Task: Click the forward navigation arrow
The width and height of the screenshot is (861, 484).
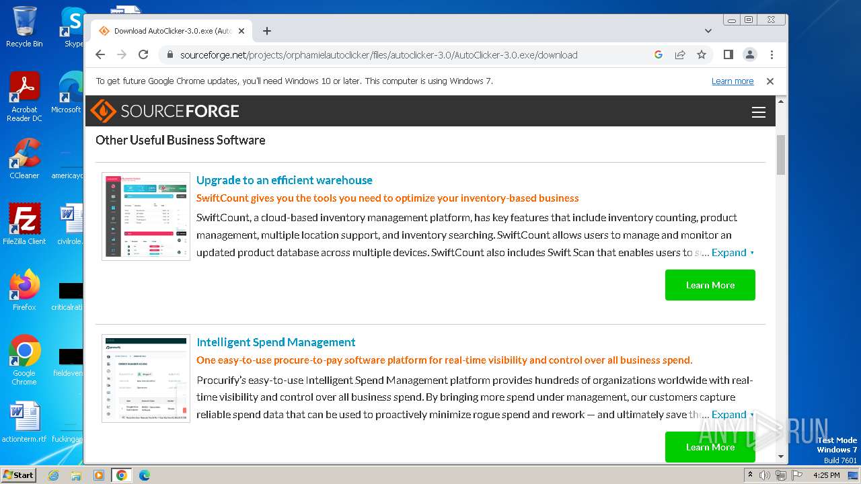Action: [x=122, y=54]
